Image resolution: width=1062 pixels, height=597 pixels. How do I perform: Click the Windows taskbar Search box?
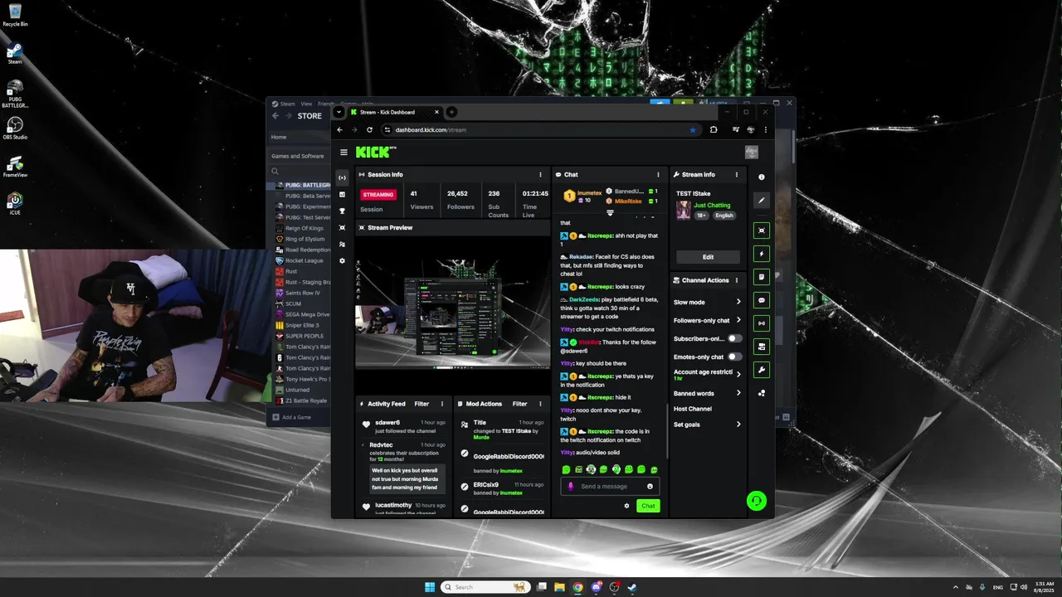485,587
